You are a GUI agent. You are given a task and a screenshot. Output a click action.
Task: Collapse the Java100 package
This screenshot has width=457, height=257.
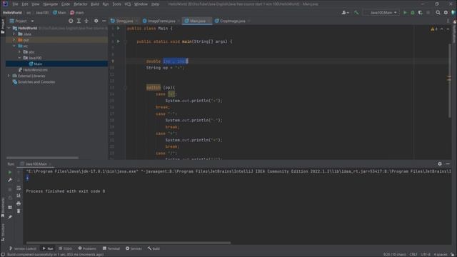[19, 58]
